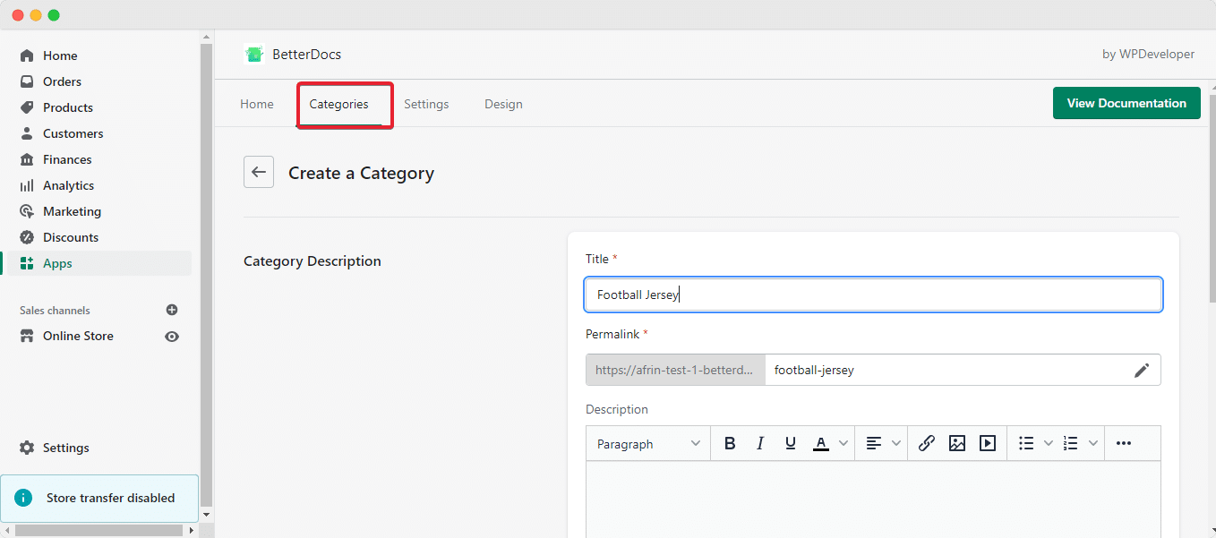Open the Paragraph style dropdown

click(647, 442)
